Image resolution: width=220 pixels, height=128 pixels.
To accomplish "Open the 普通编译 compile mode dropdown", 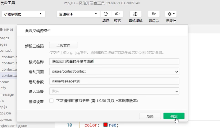I will 78,14.
